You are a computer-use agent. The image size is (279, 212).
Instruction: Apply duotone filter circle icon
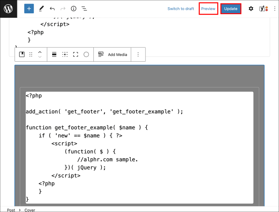coord(86,54)
